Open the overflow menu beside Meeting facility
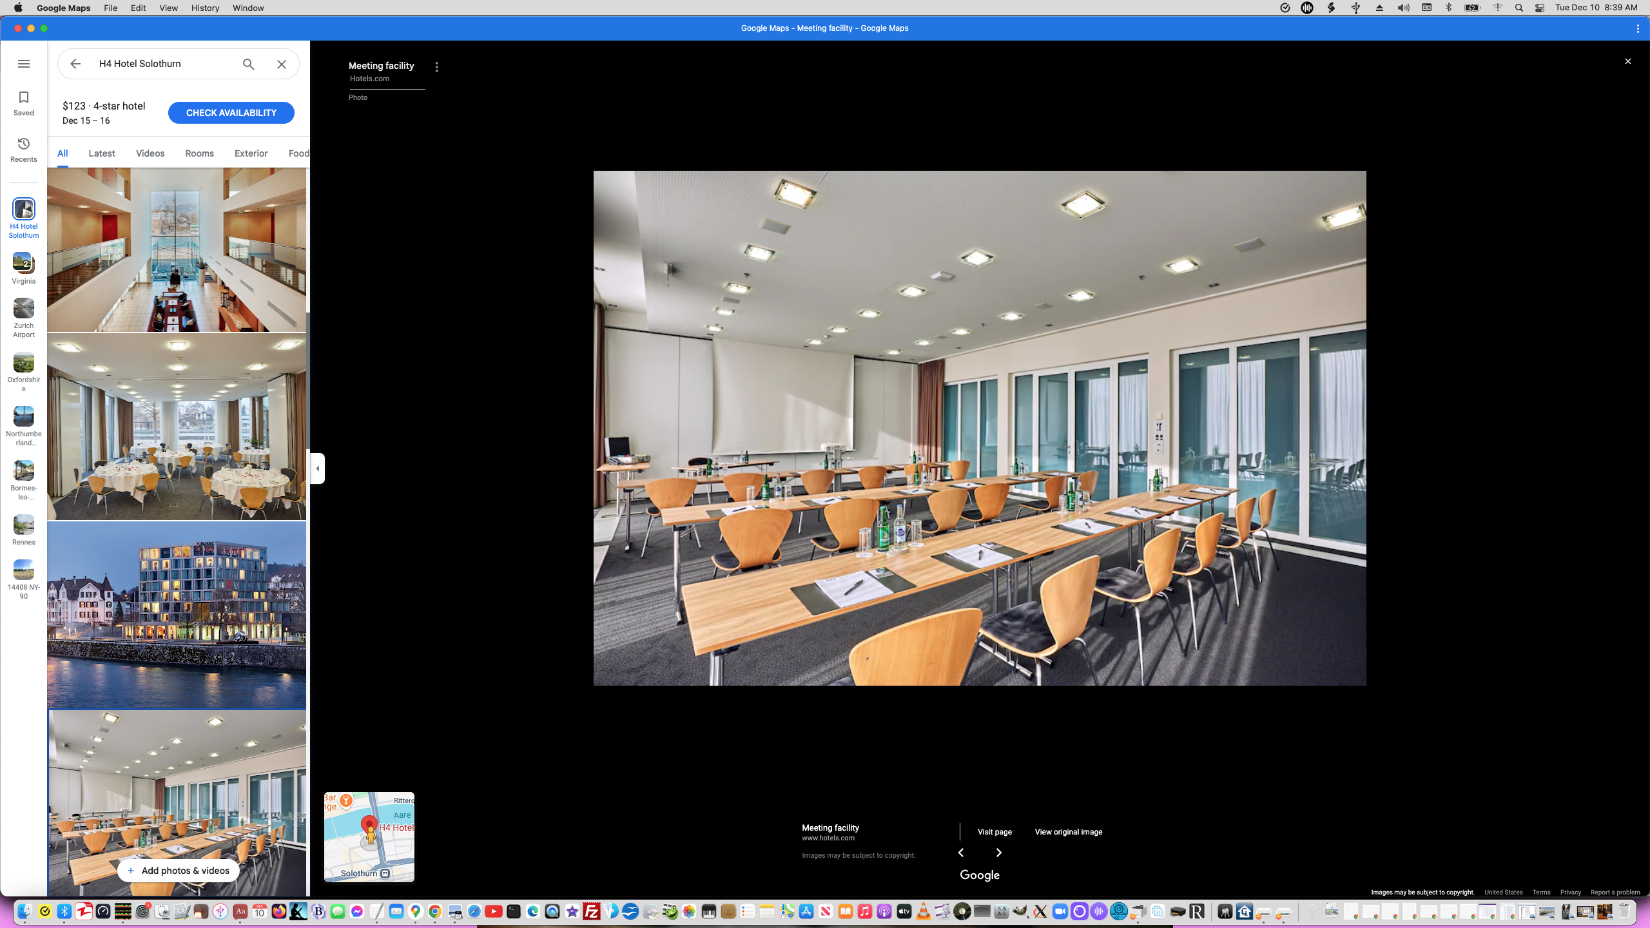The image size is (1650, 928). (437, 66)
